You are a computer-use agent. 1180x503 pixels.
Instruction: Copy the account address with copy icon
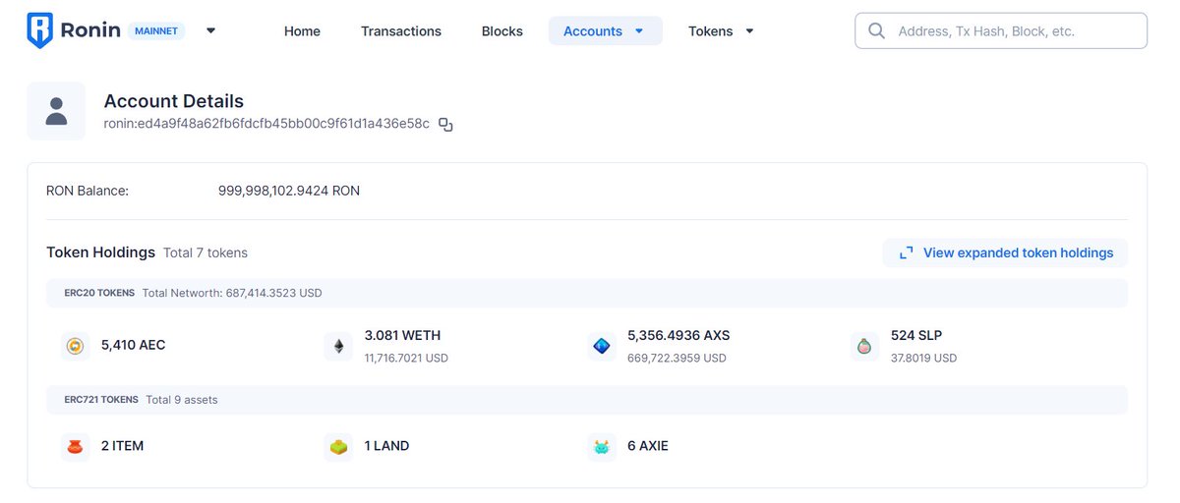point(445,125)
